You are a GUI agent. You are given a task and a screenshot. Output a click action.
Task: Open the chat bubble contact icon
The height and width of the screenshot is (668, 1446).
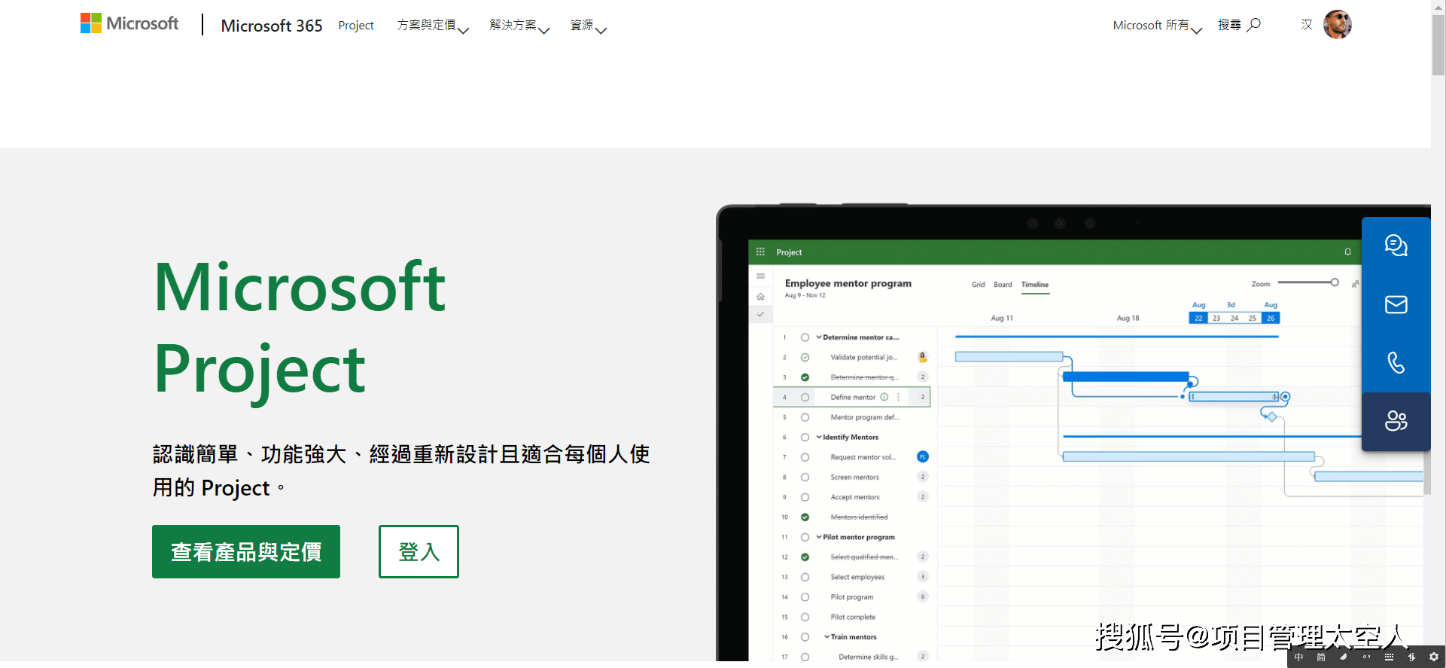1396,246
